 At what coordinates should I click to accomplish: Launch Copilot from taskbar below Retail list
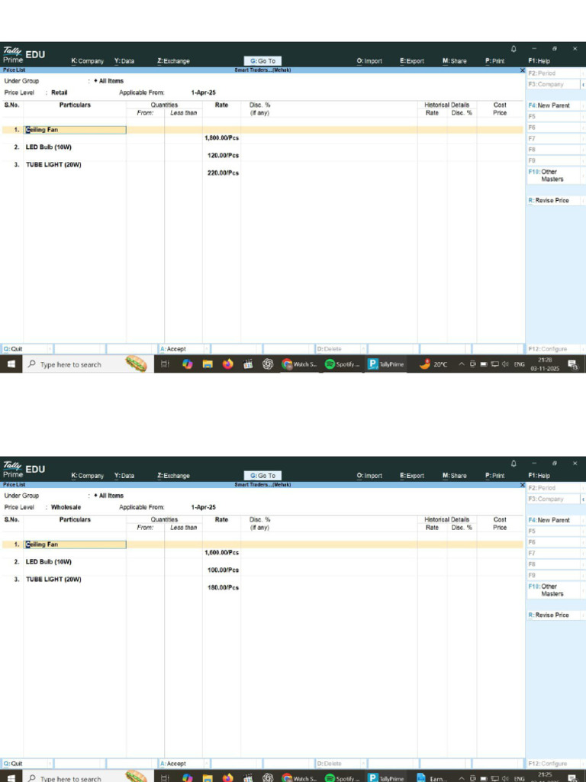pos(188,364)
